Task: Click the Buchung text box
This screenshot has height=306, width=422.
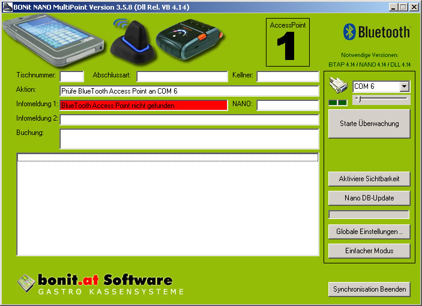Action: pyautogui.click(x=189, y=139)
